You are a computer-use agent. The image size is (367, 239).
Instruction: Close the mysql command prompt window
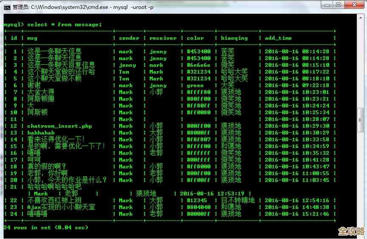point(354,5)
